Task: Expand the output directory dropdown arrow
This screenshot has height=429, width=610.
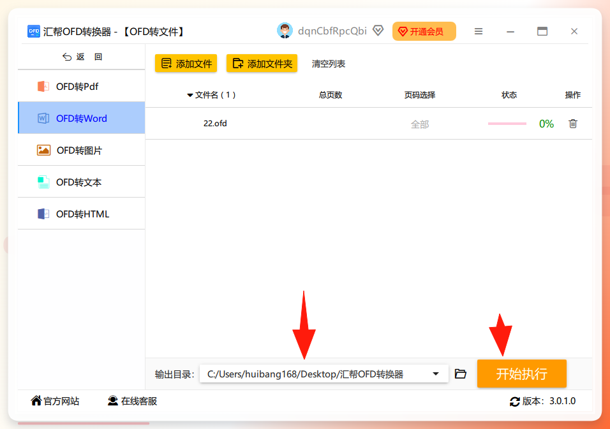Action: 436,374
